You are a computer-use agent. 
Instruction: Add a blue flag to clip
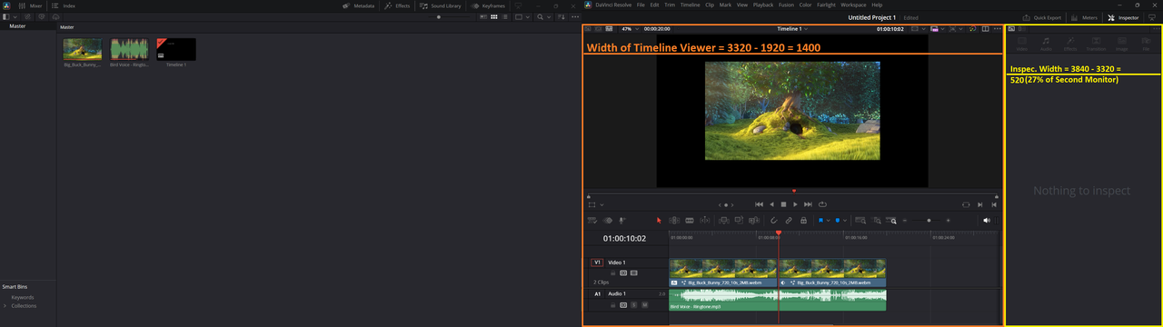coord(820,220)
